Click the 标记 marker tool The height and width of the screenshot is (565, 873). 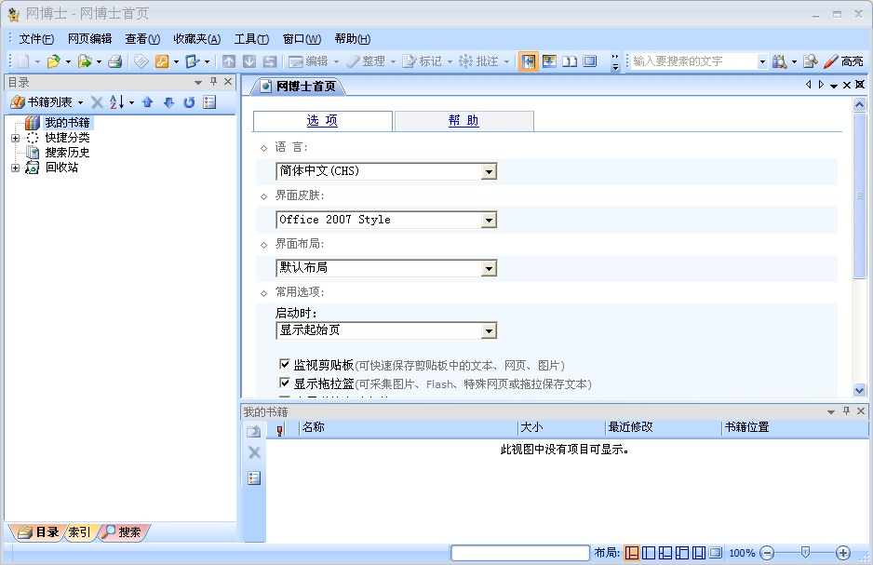422,61
